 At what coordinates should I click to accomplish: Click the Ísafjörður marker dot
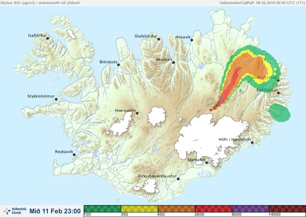click(x=47, y=38)
